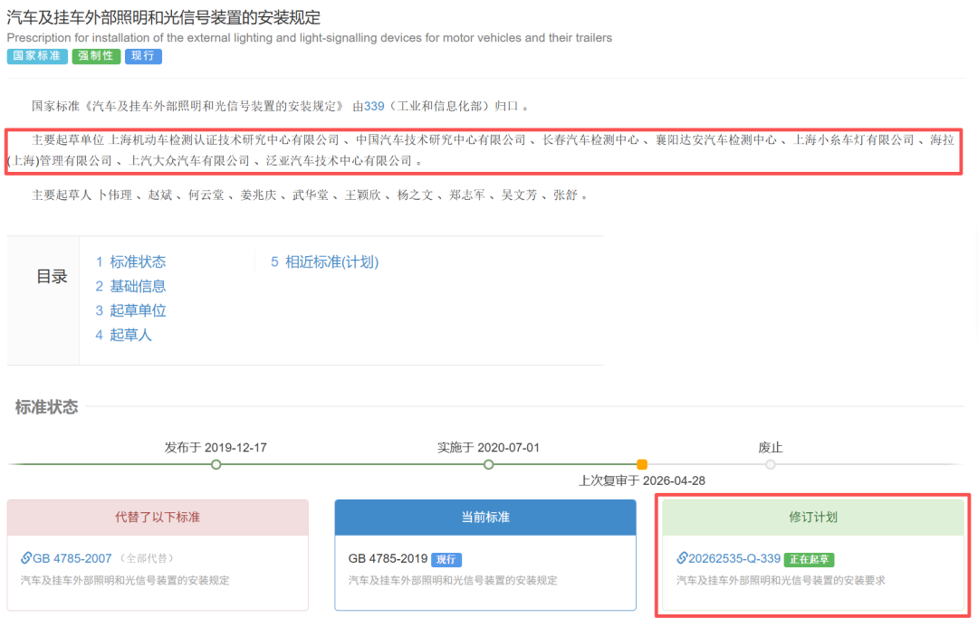Image resolution: width=978 pixels, height=637 pixels.
Task: Click the 现行 badge next to GB 4785-2019
Action: tap(446, 560)
